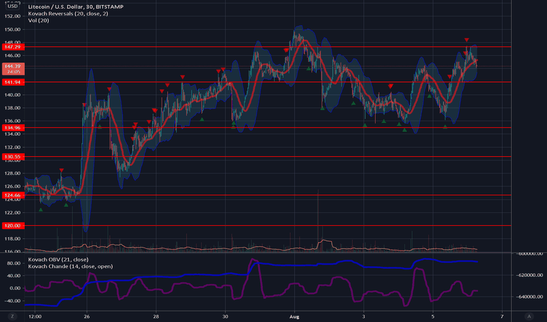Click the -640000.00 OBV axis value

[x=529, y=297]
